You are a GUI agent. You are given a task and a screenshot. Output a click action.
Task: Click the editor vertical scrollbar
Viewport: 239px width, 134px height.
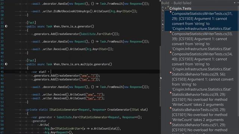coord(160,76)
